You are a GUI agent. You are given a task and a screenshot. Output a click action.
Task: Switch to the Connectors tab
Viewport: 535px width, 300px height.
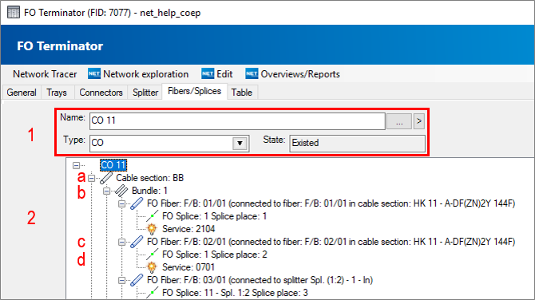pos(101,93)
